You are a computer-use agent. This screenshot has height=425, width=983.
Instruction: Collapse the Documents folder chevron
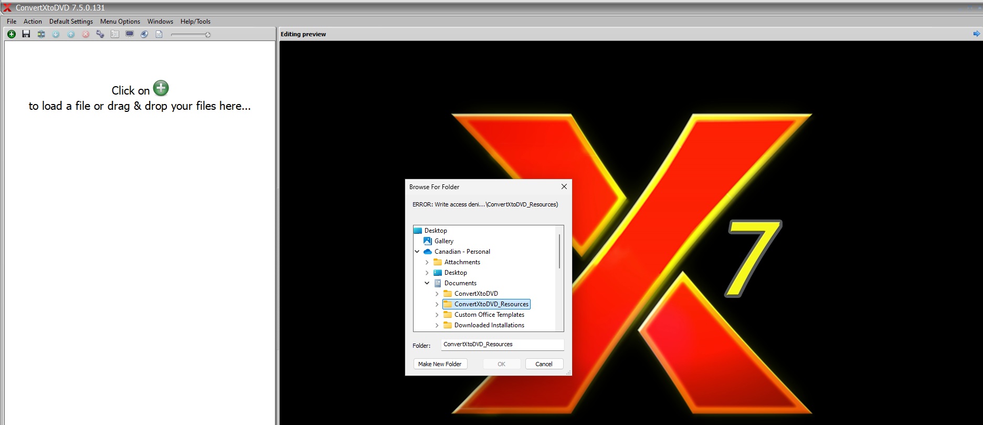pos(427,283)
